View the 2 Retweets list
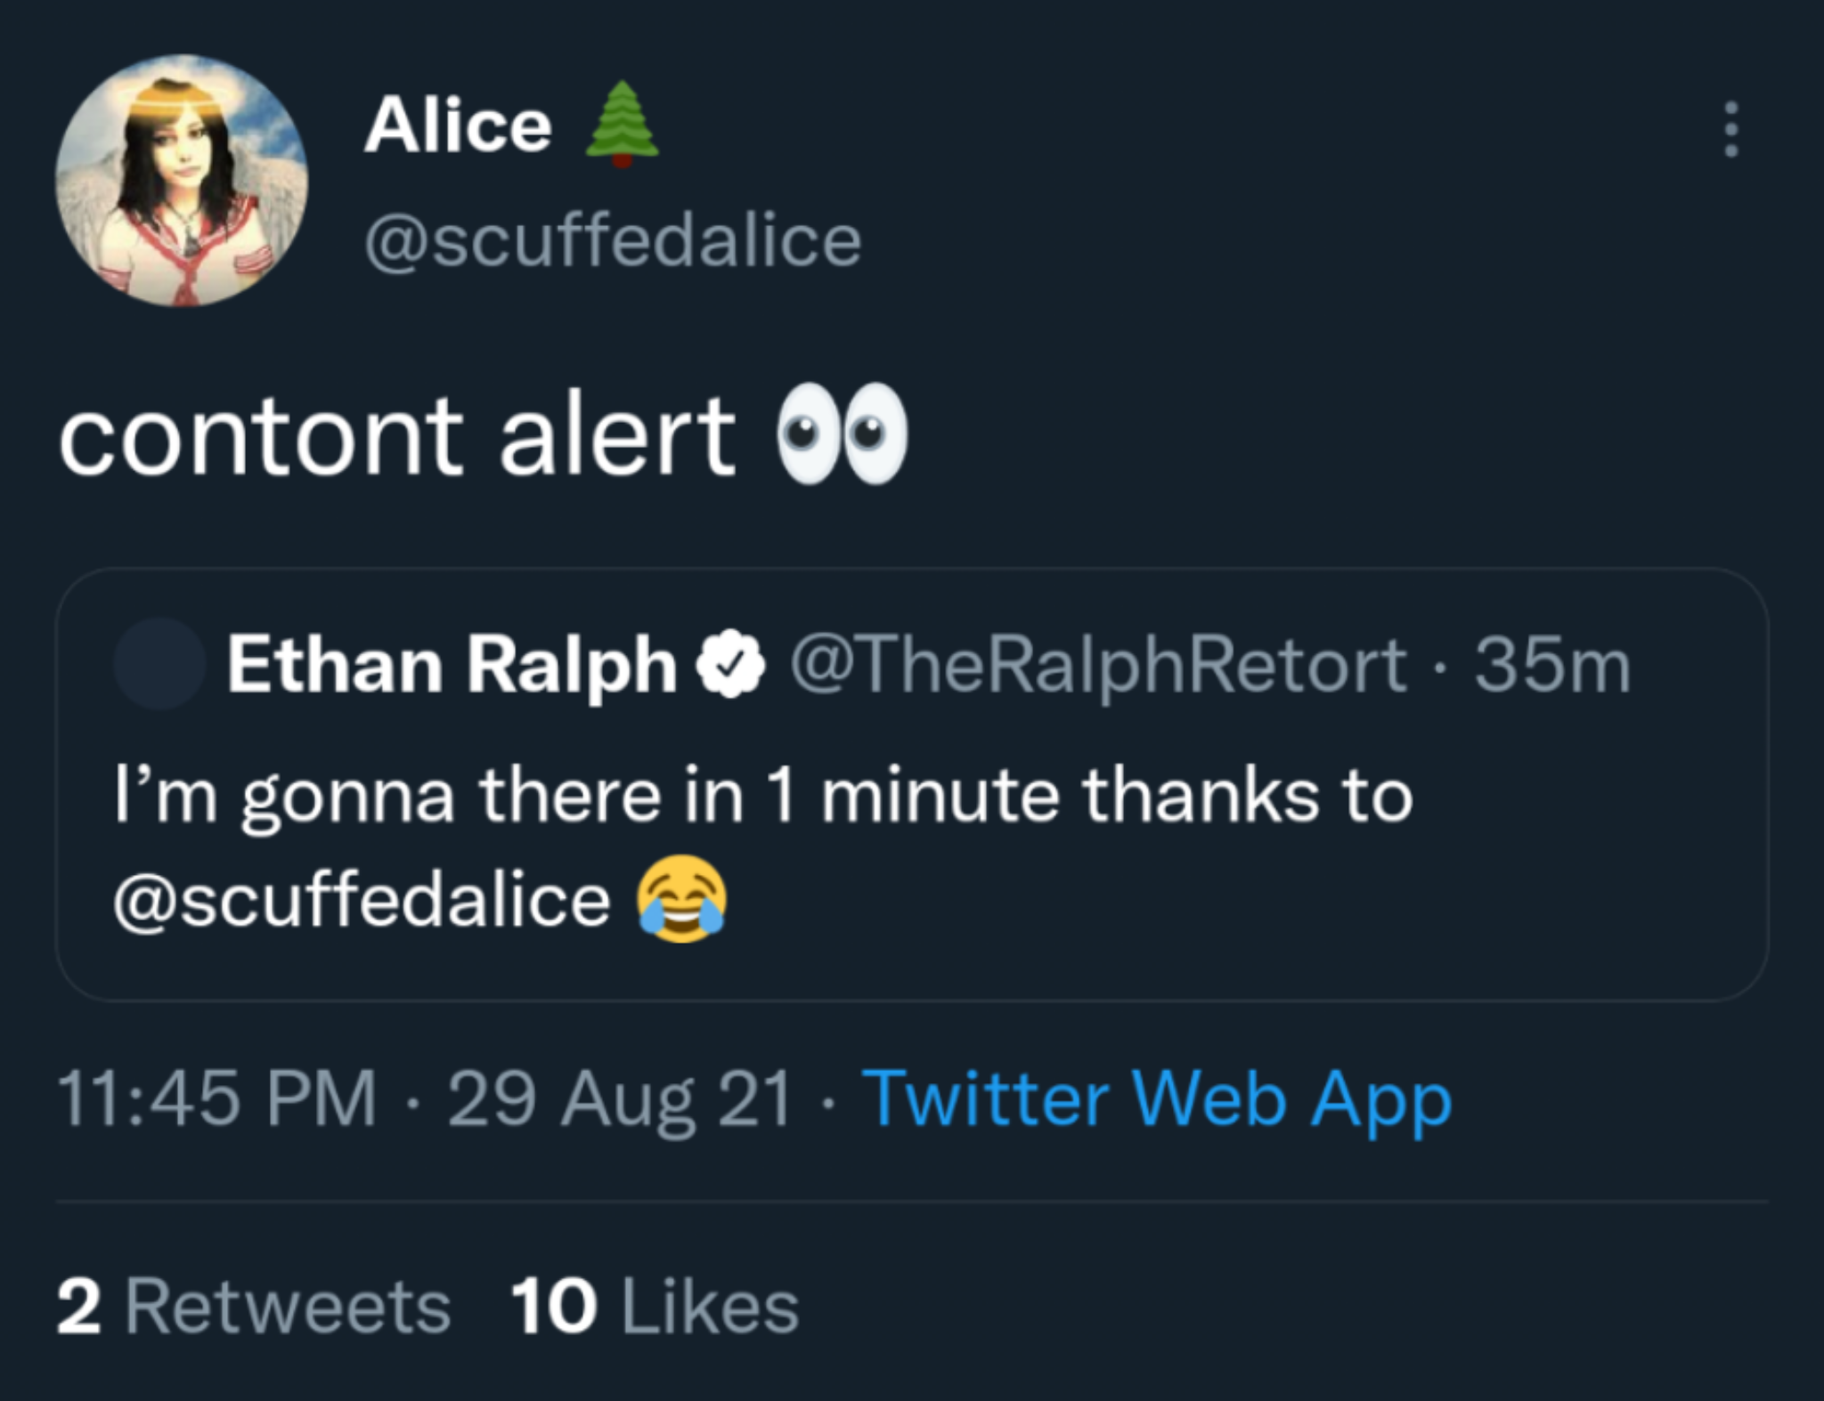The width and height of the screenshot is (1824, 1401). pos(254,1307)
